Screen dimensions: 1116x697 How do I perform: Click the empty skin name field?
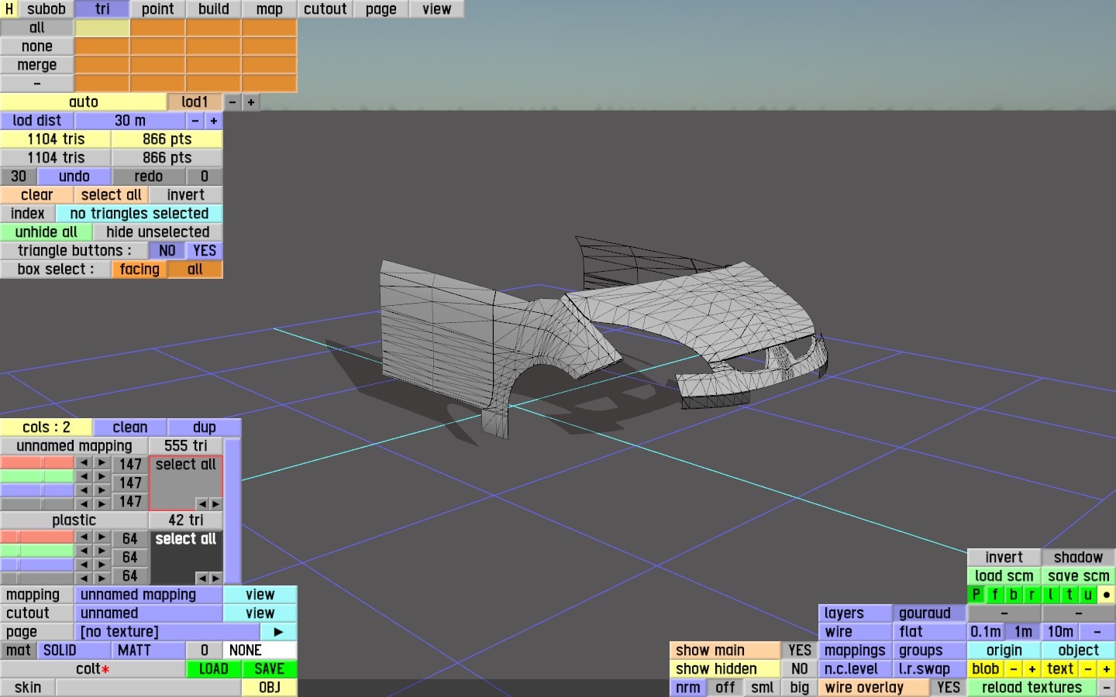pos(149,688)
